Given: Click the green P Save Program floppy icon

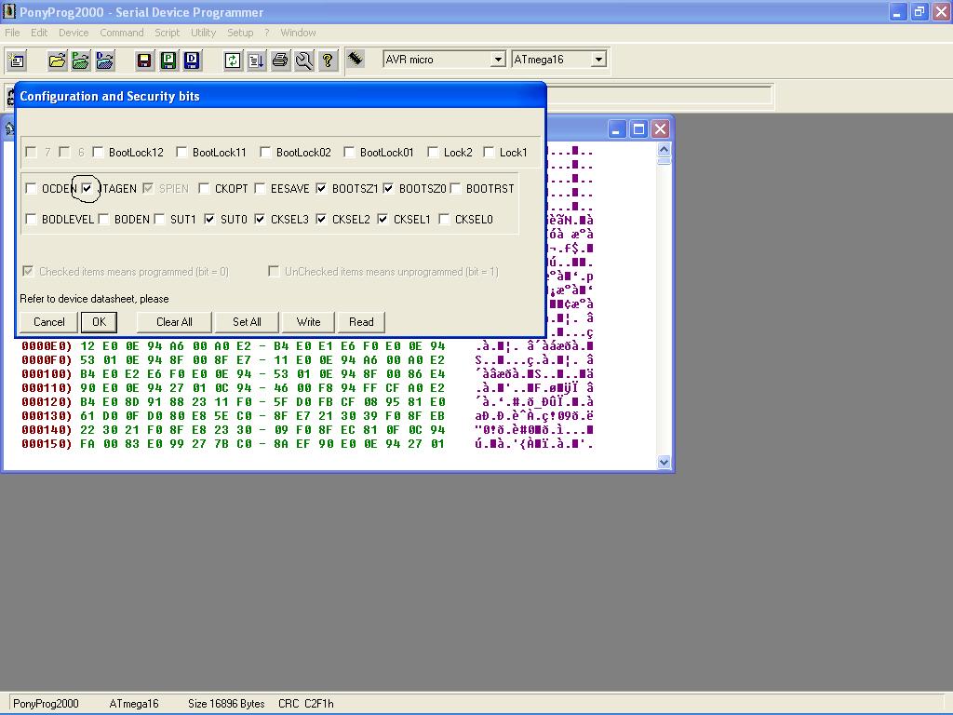Looking at the screenshot, I should click(x=168, y=61).
